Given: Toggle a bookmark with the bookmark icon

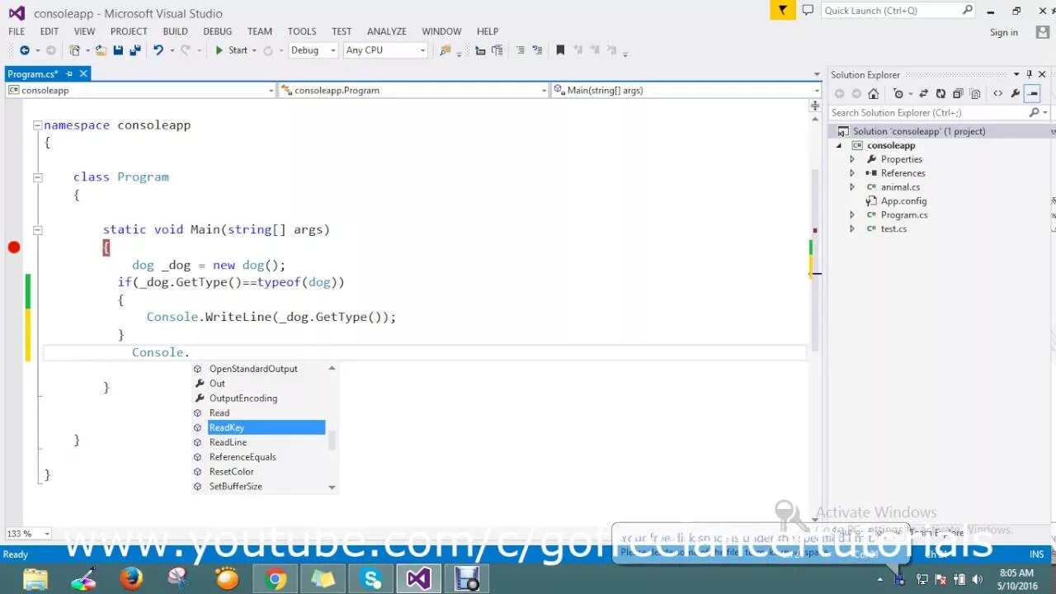Looking at the screenshot, I should (x=560, y=50).
